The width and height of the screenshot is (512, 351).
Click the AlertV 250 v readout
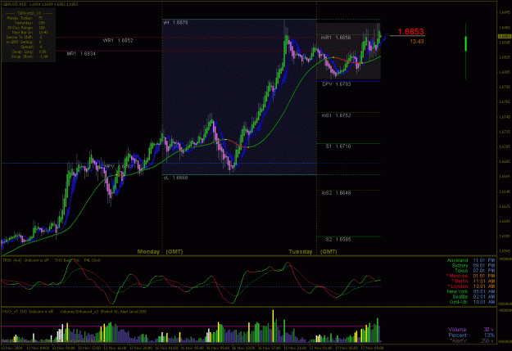click(472, 340)
